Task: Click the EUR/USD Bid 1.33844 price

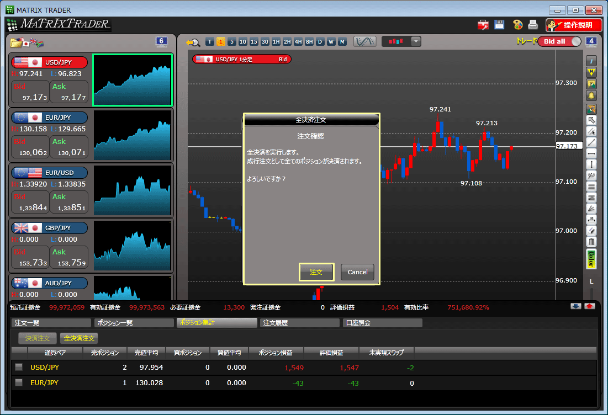Action: (30, 203)
